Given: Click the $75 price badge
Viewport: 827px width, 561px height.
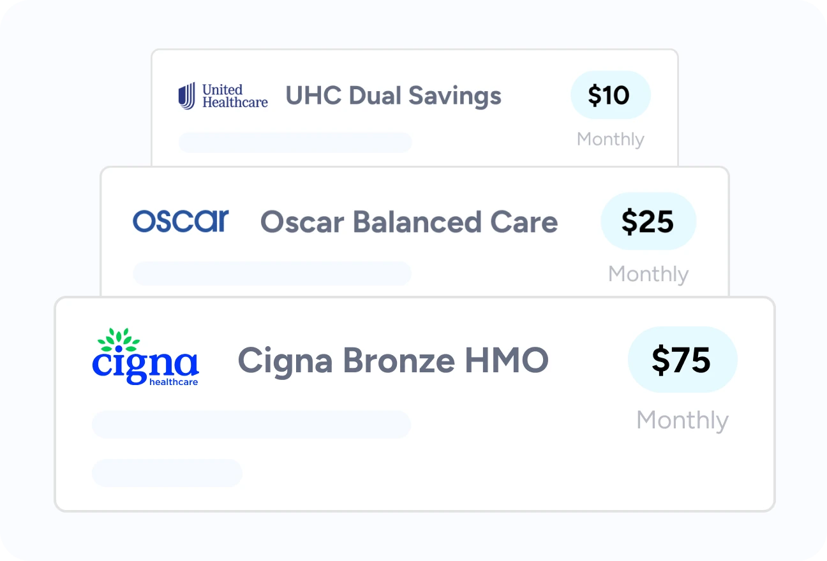Looking at the screenshot, I should click(x=682, y=360).
